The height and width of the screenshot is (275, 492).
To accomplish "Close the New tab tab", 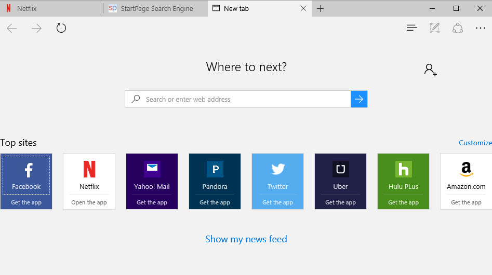I will click(303, 8).
